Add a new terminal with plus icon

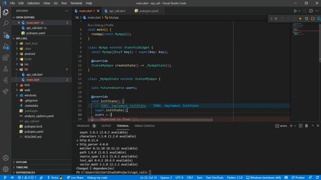coord(291,125)
